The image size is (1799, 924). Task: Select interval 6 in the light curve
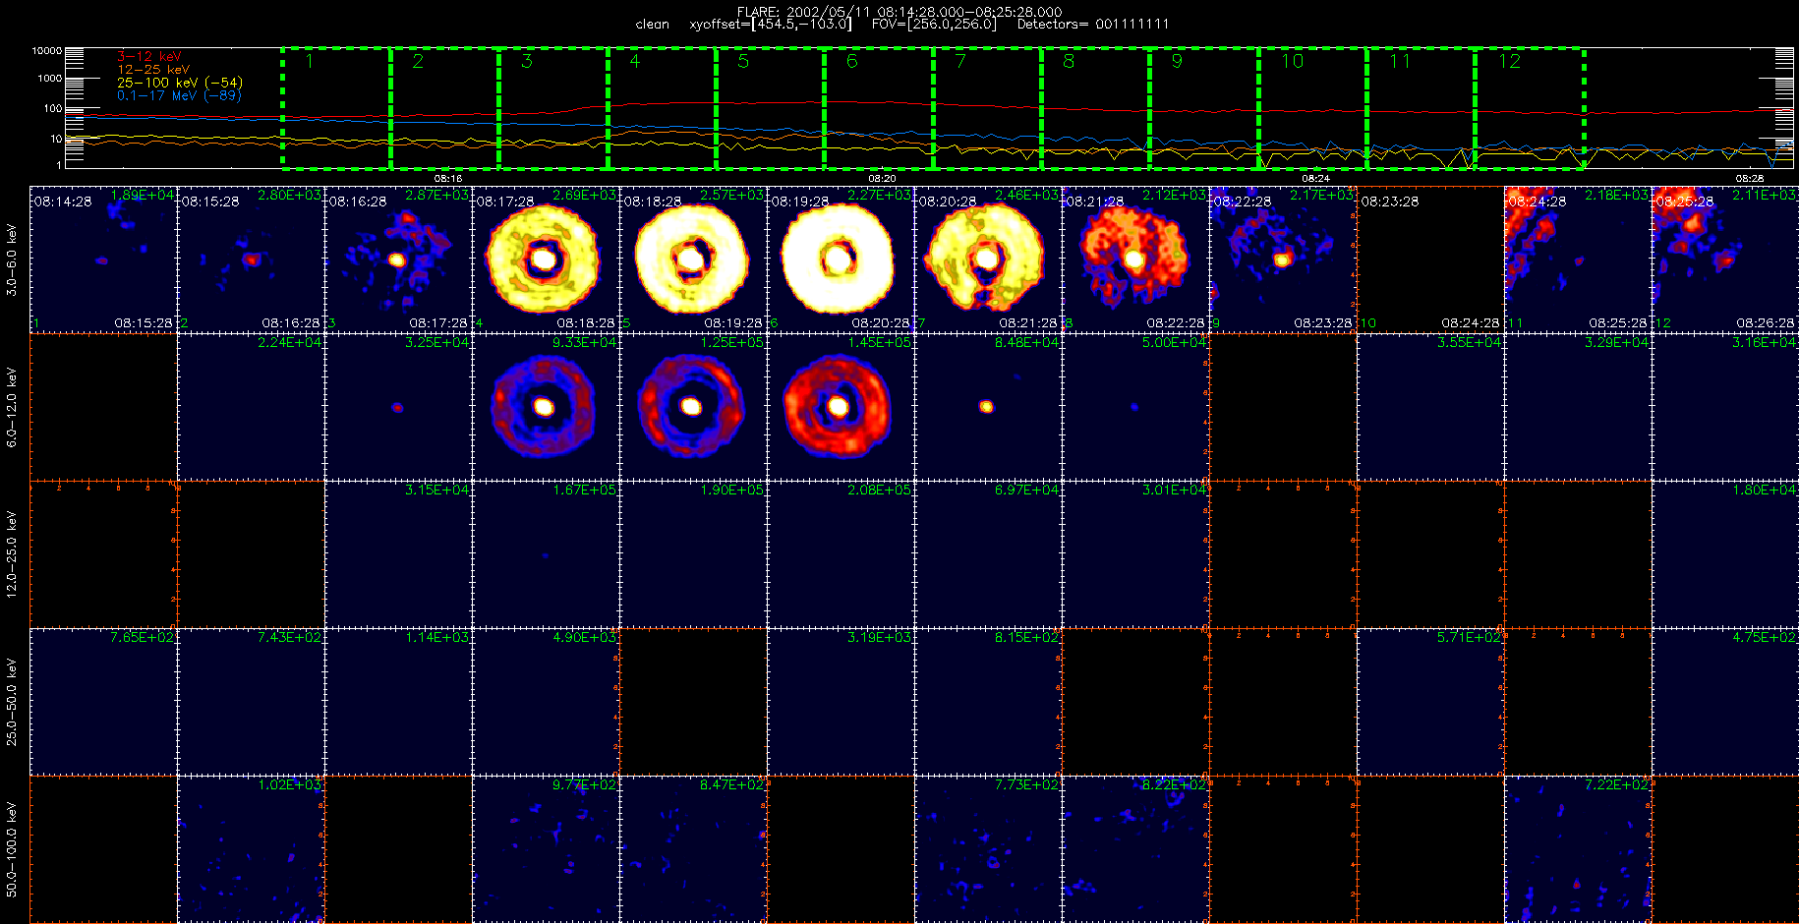coord(879,108)
